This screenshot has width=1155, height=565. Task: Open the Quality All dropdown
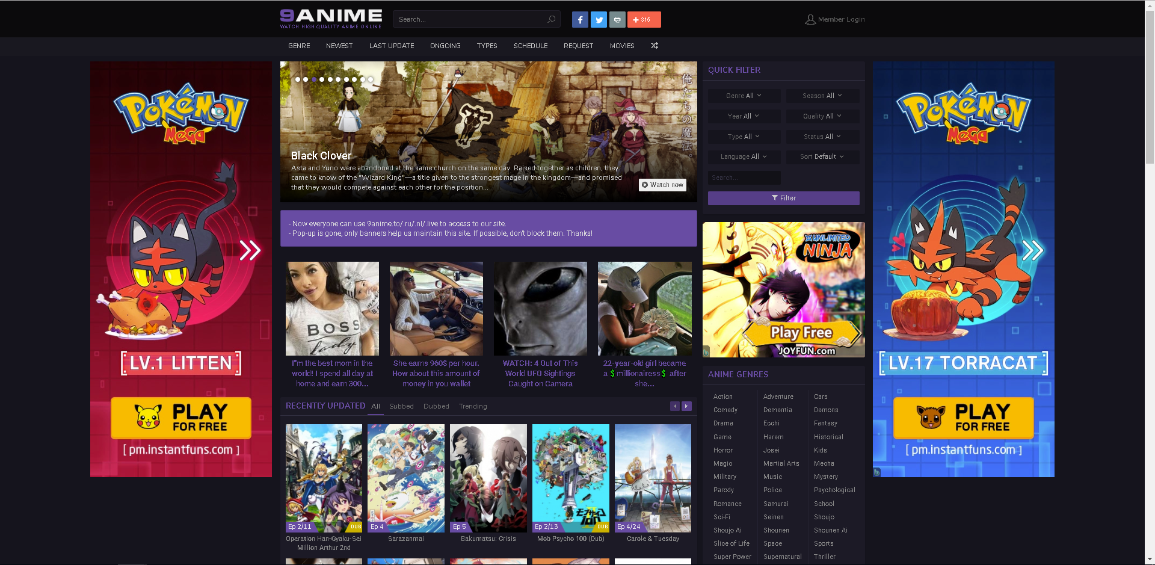822,116
